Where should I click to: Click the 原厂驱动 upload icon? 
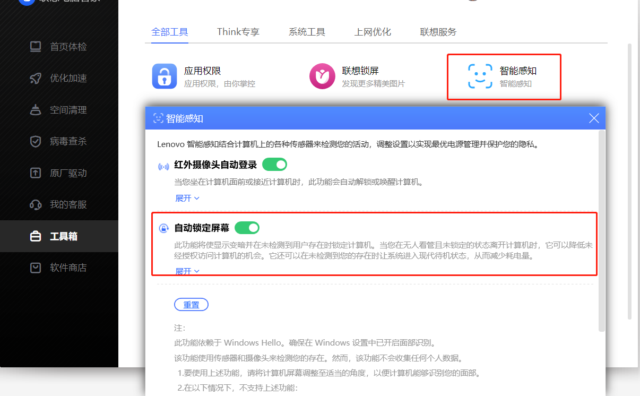coord(36,173)
